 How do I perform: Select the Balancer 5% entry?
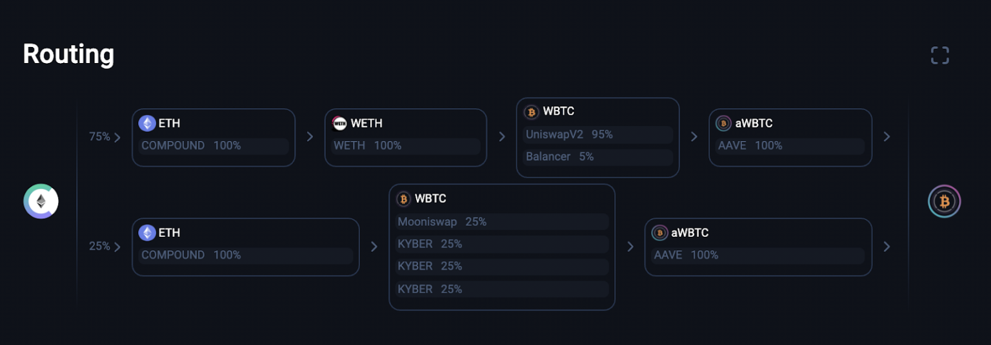[x=597, y=156]
